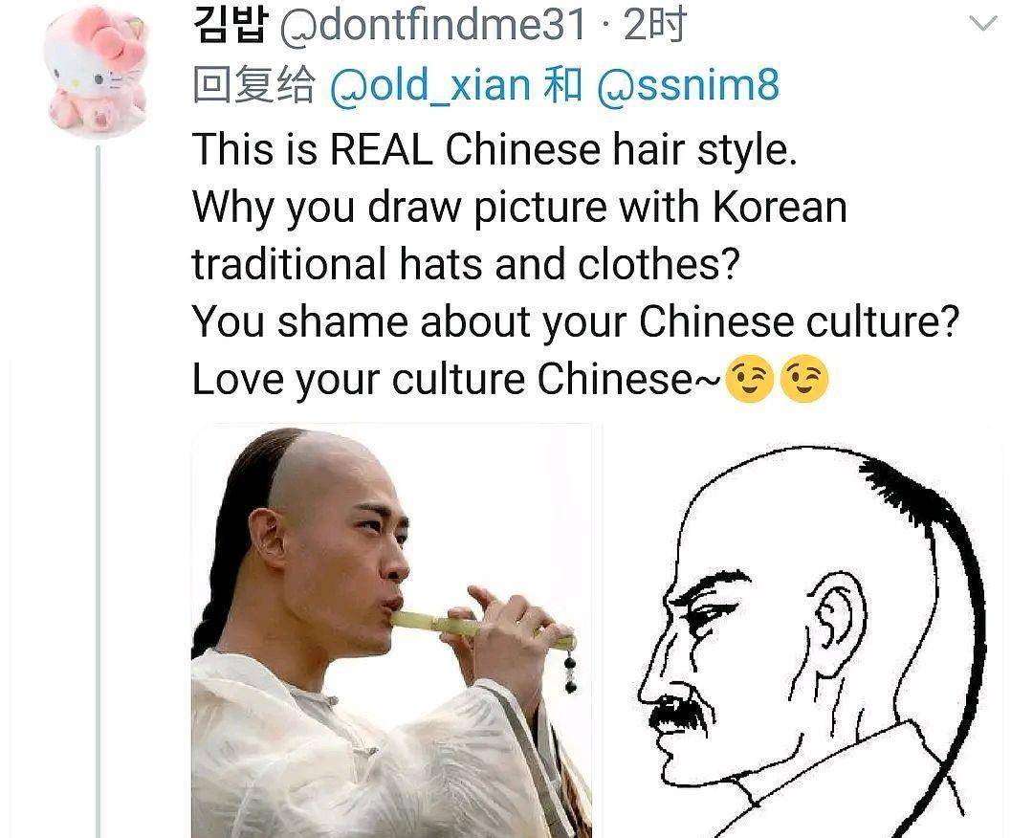The width and height of the screenshot is (1033, 838).
Task: Open the Hello Kitty profile avatar
Action: click(97, 71)
